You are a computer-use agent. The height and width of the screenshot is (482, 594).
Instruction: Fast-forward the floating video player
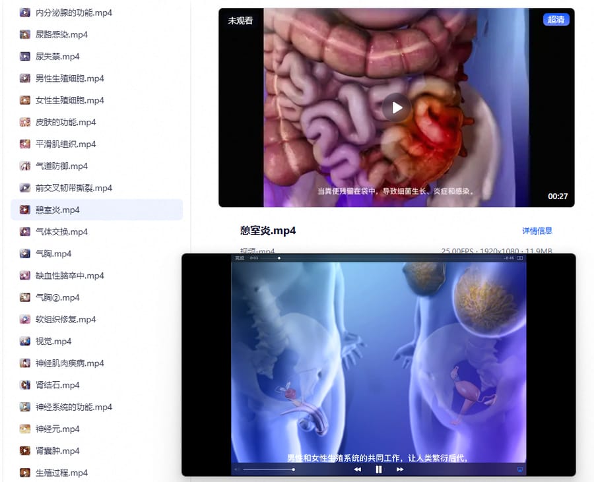coord(400,469)
